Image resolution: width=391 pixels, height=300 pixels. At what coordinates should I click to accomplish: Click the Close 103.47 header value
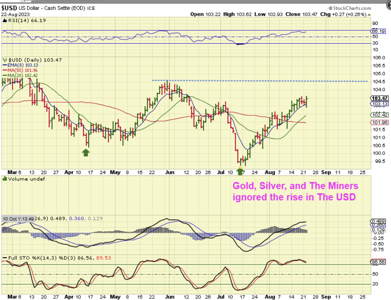click(x=301, y=14)
